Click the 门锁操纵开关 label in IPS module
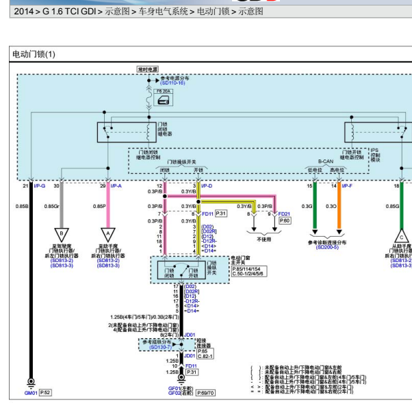Image resolution: width=412 pixels, height=410 pixels. pos(181,162)
